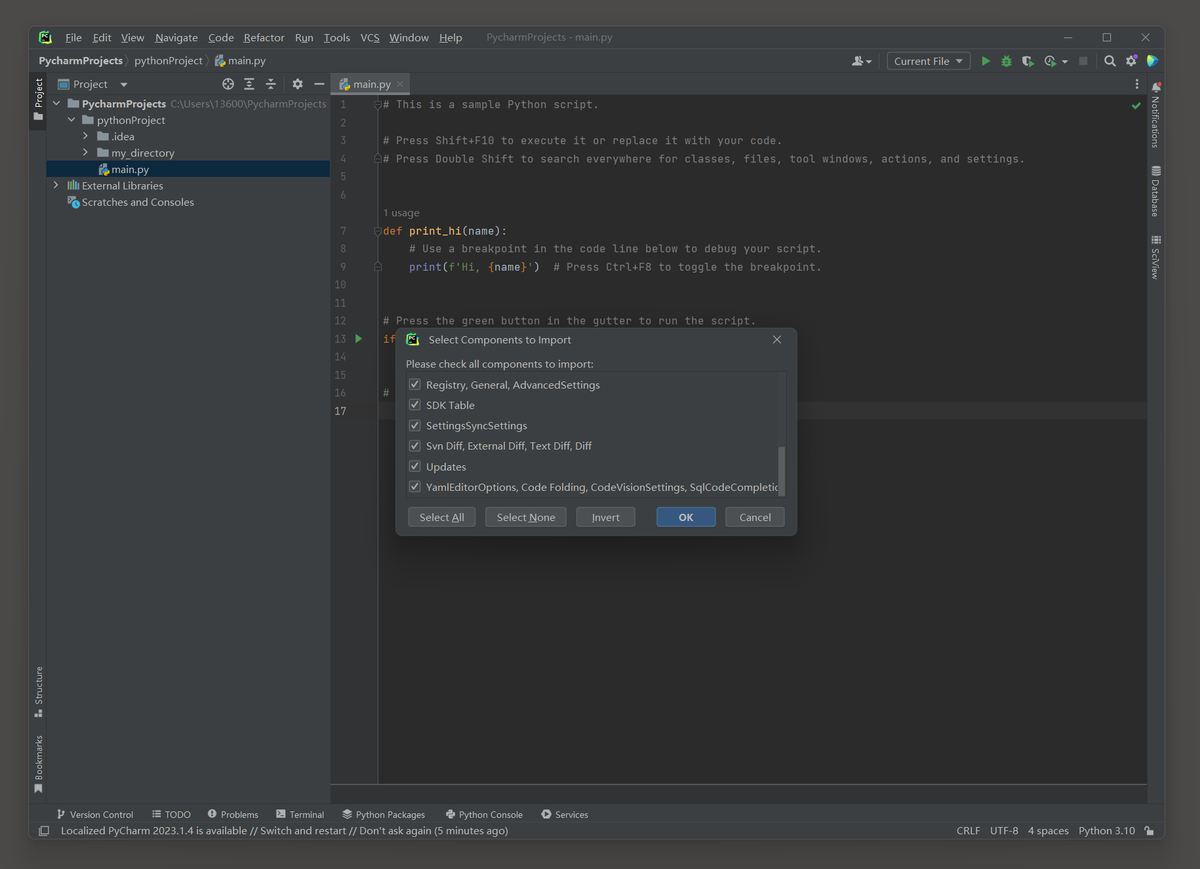Close the main.py editor tab
Viewport: 1200px width, 869px height.
400,84
